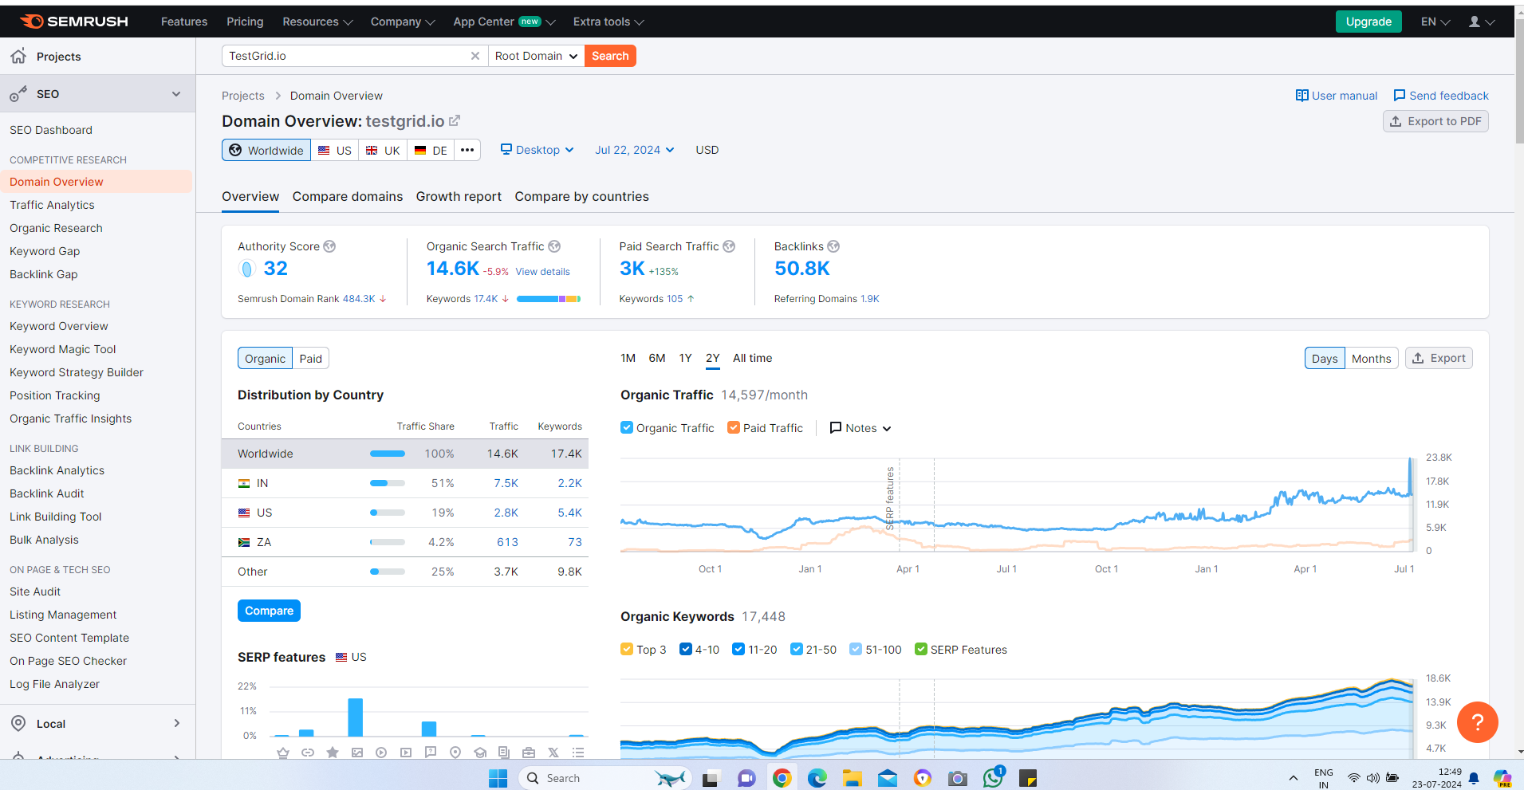
Task: Switch to Growth report tab
Action: (x=459, y=196)
